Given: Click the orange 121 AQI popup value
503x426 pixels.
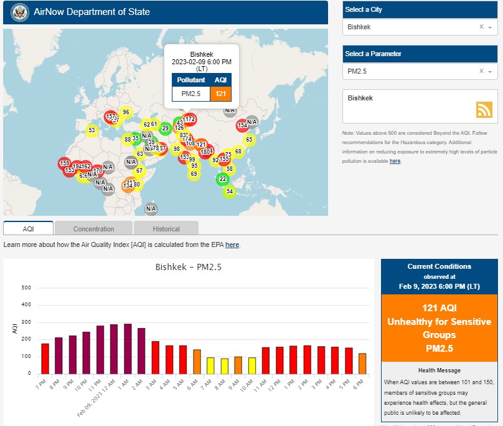Looking at the screenshot, I should 220,94.
